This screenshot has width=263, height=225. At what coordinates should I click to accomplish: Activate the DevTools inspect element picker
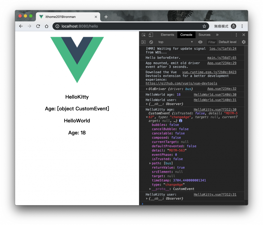[144, 35]
